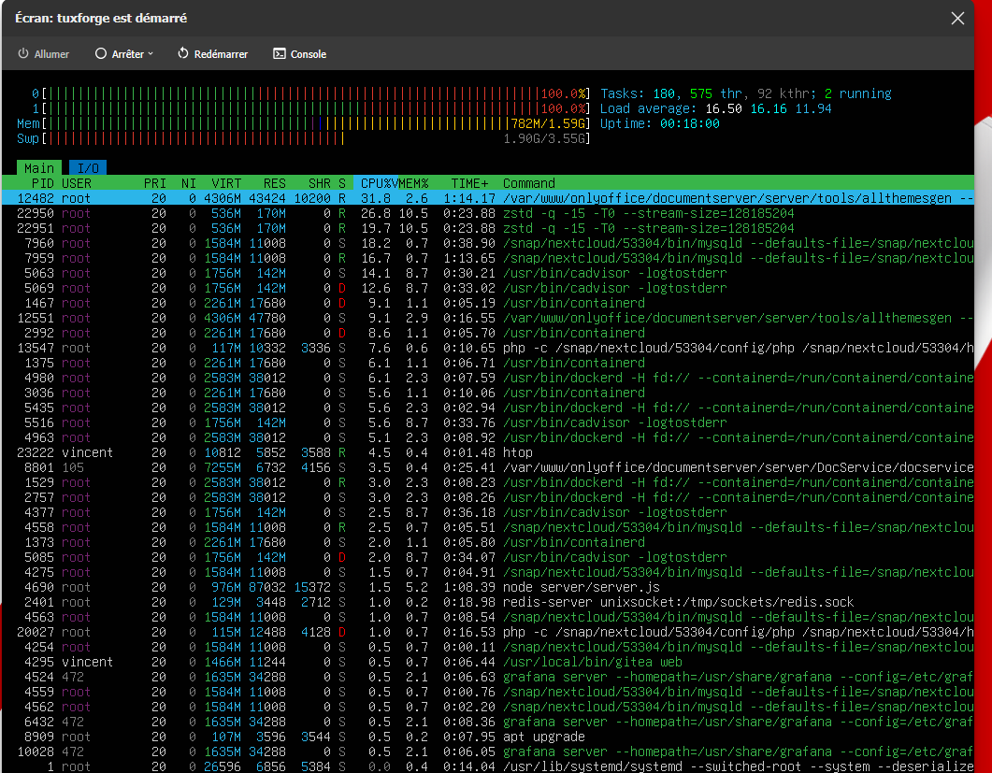Sort by the CPU% column header

tap(376, 183)
